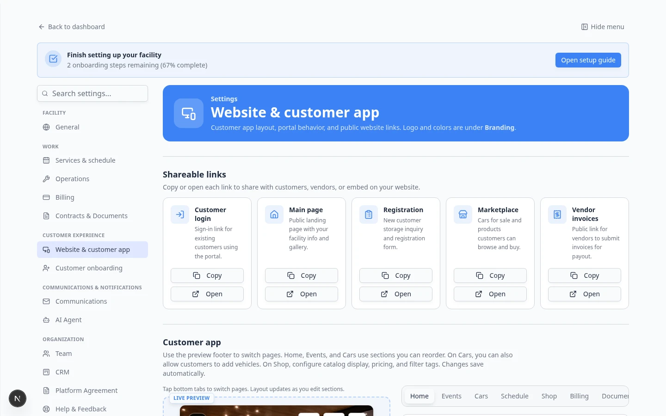Focus the Search settings field

[x=92, y=93]
